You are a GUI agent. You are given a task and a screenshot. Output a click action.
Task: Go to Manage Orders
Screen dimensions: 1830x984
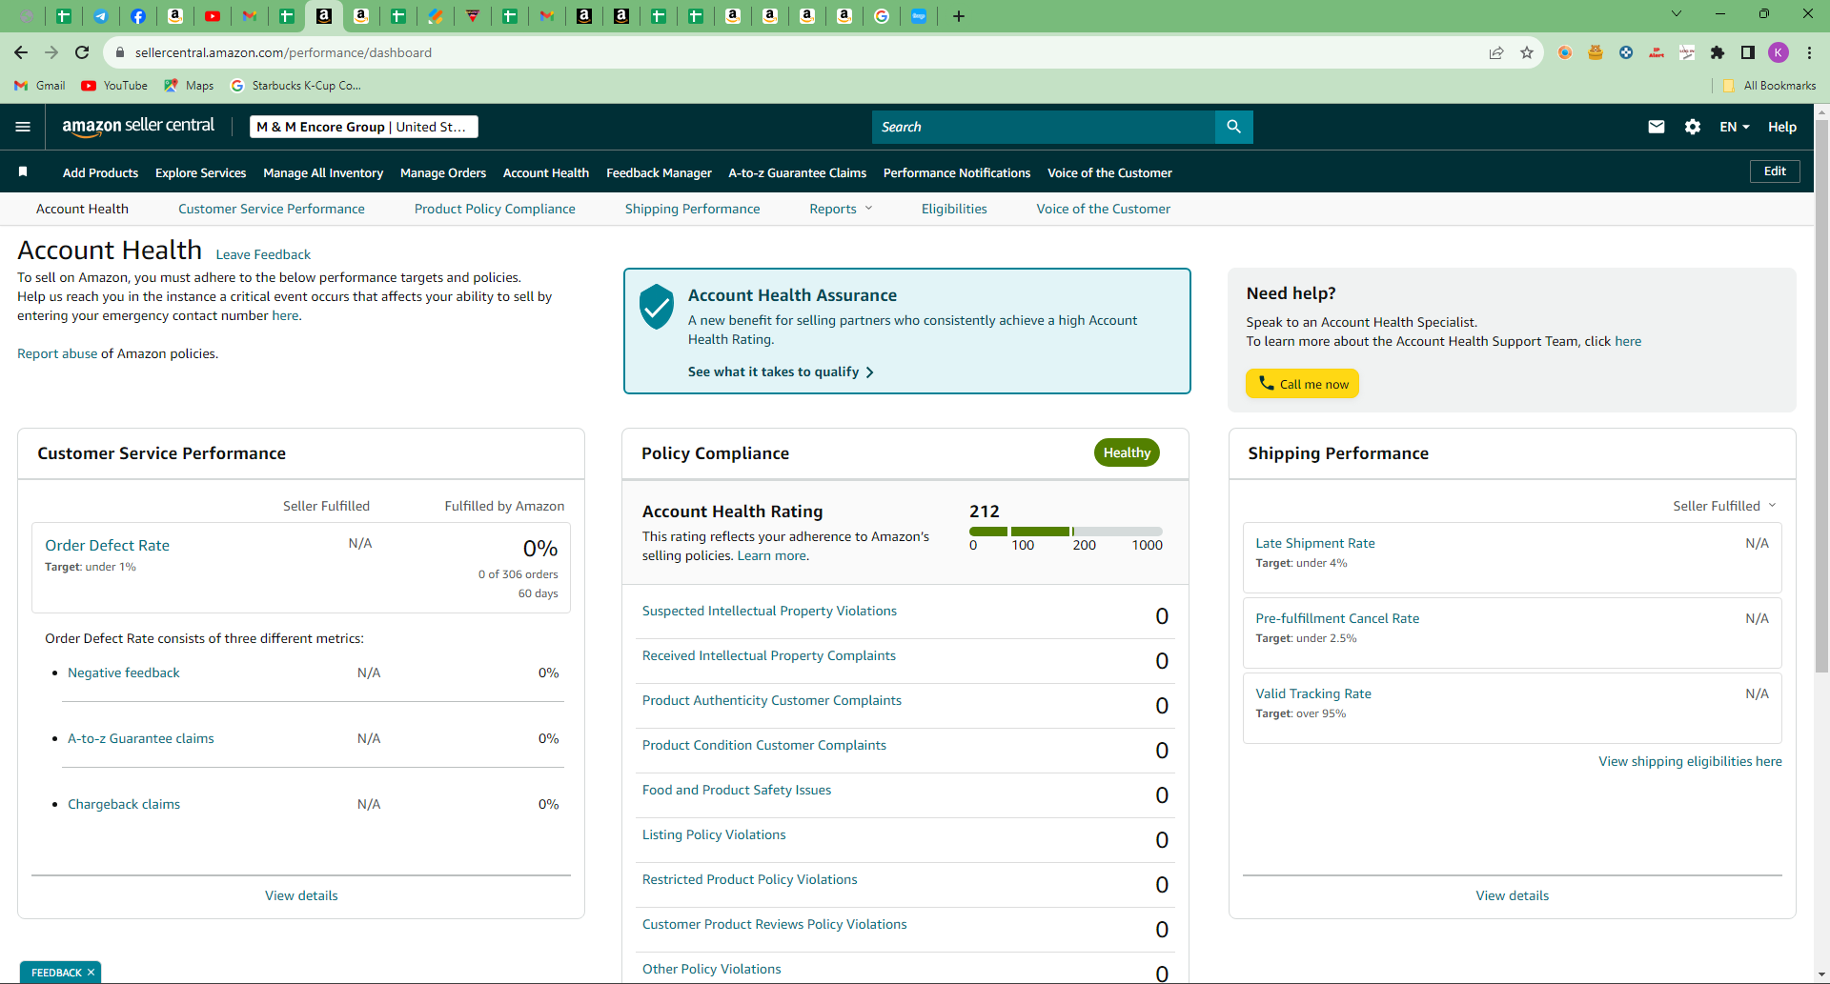[443, 172]
